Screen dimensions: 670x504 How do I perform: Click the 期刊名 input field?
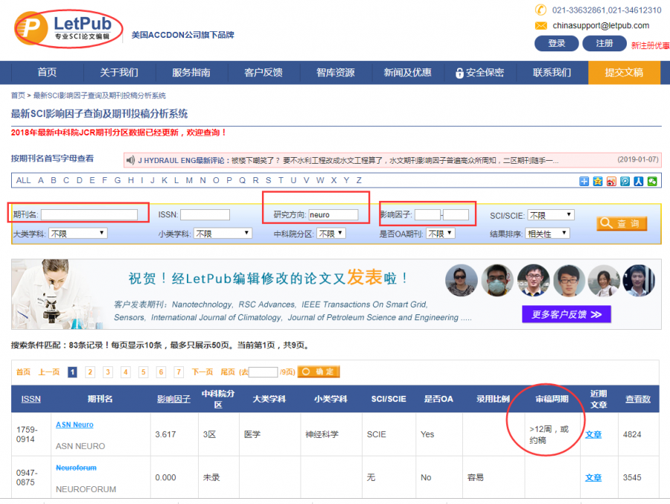tap(89, 215)
